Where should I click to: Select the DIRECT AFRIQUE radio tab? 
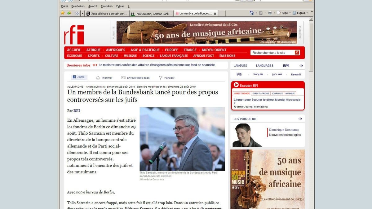coord(260,93)
